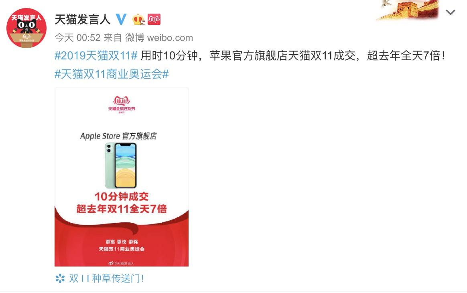Viewport: 467px width, 293px height.
Task: Click the flower icon beside 双11种草传送门
Action: point(60,279)
